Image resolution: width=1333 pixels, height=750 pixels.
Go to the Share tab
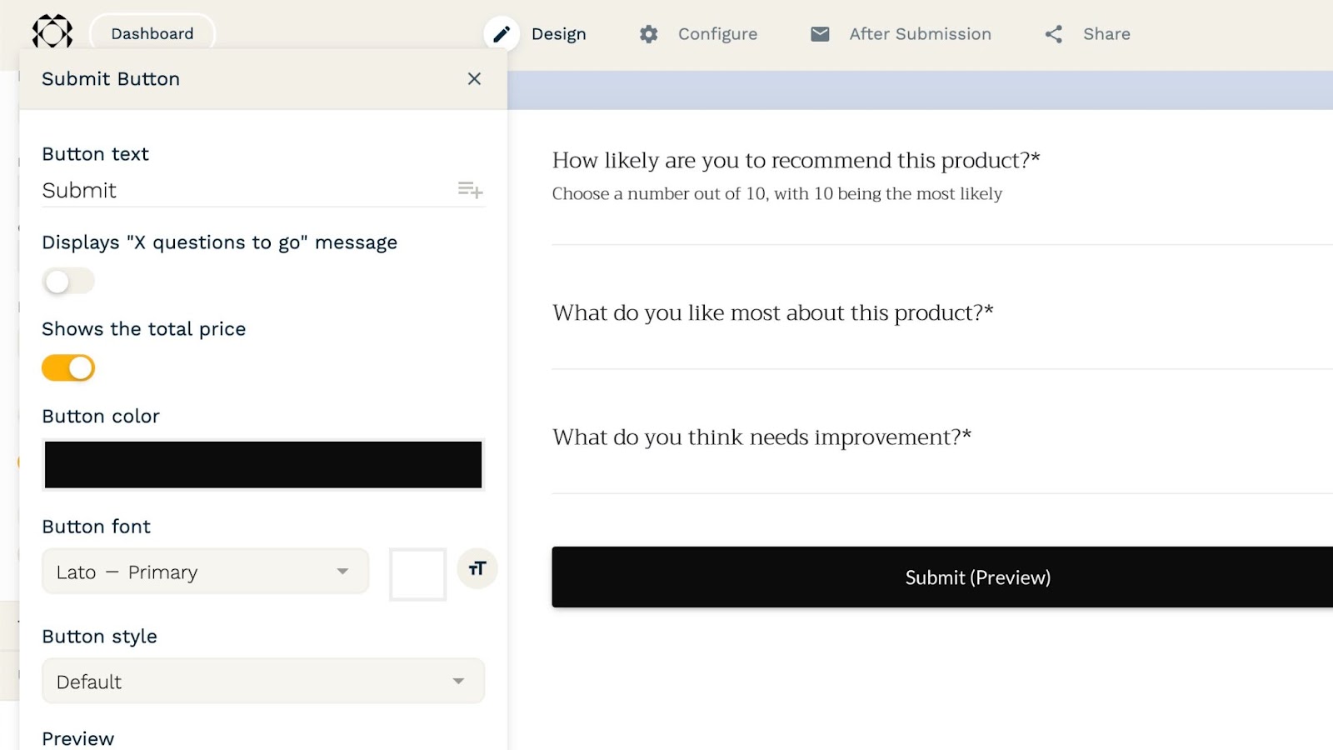(1106, 34)
